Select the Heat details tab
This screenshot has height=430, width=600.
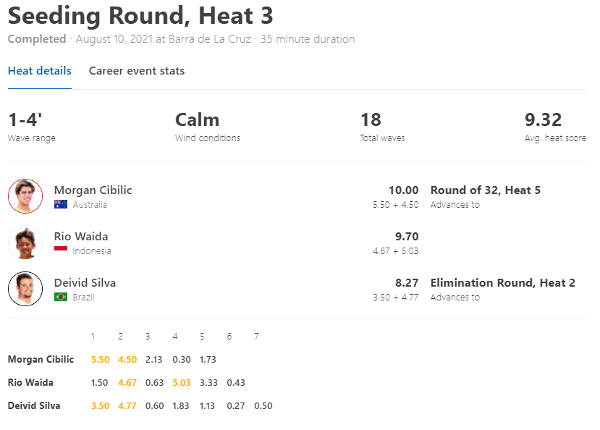click(39, 71)
